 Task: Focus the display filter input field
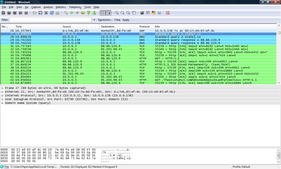(x=51, y=20)
